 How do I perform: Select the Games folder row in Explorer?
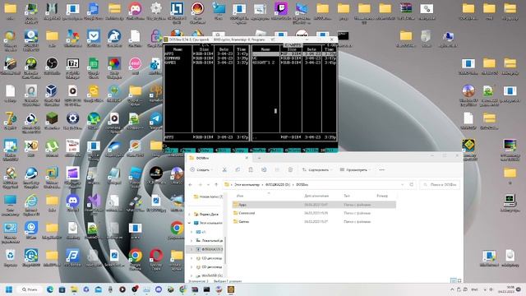point(314,221)
